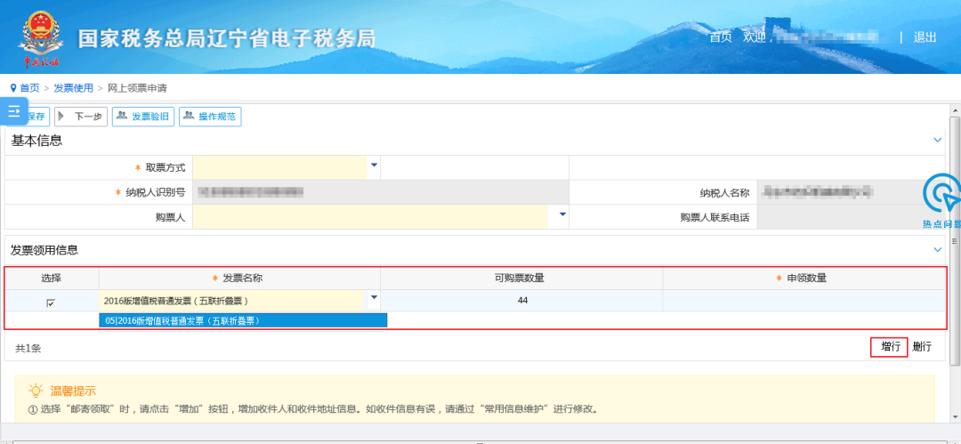Click the 共1条 record count text

coord(28,348)
